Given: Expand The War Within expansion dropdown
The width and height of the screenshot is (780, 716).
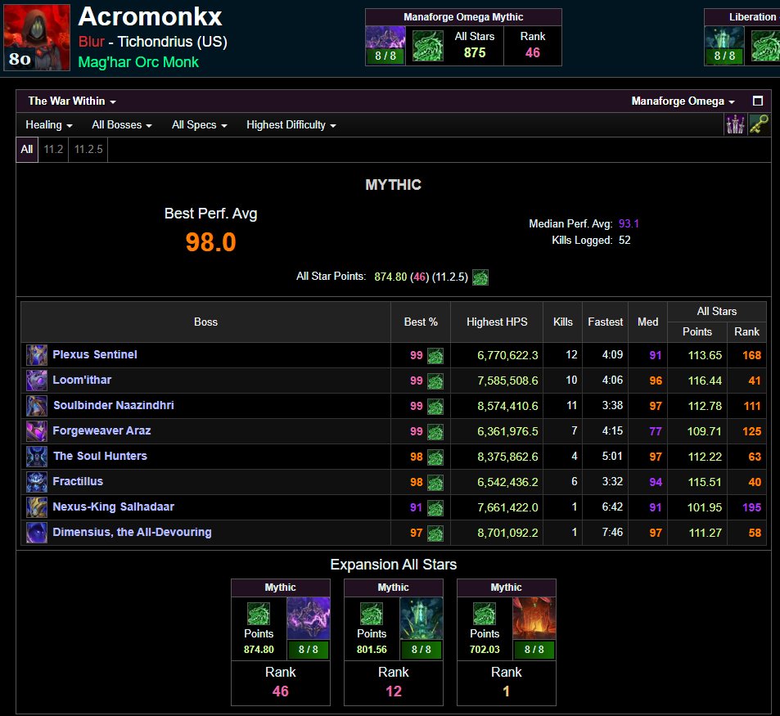Looking at the screenshot, I should 72,101.
